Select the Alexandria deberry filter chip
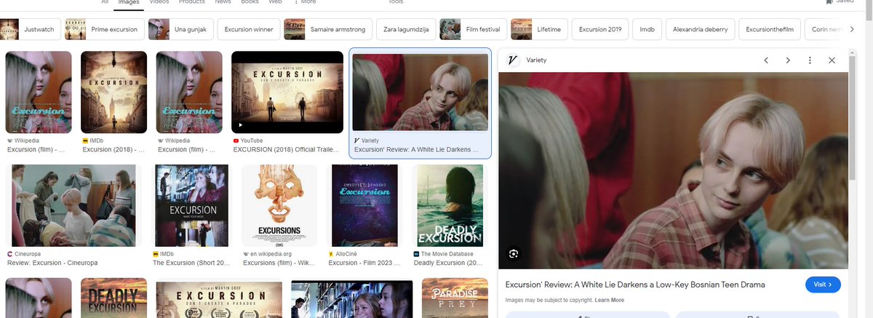This screenshot has height=318, width=873. 700,29
